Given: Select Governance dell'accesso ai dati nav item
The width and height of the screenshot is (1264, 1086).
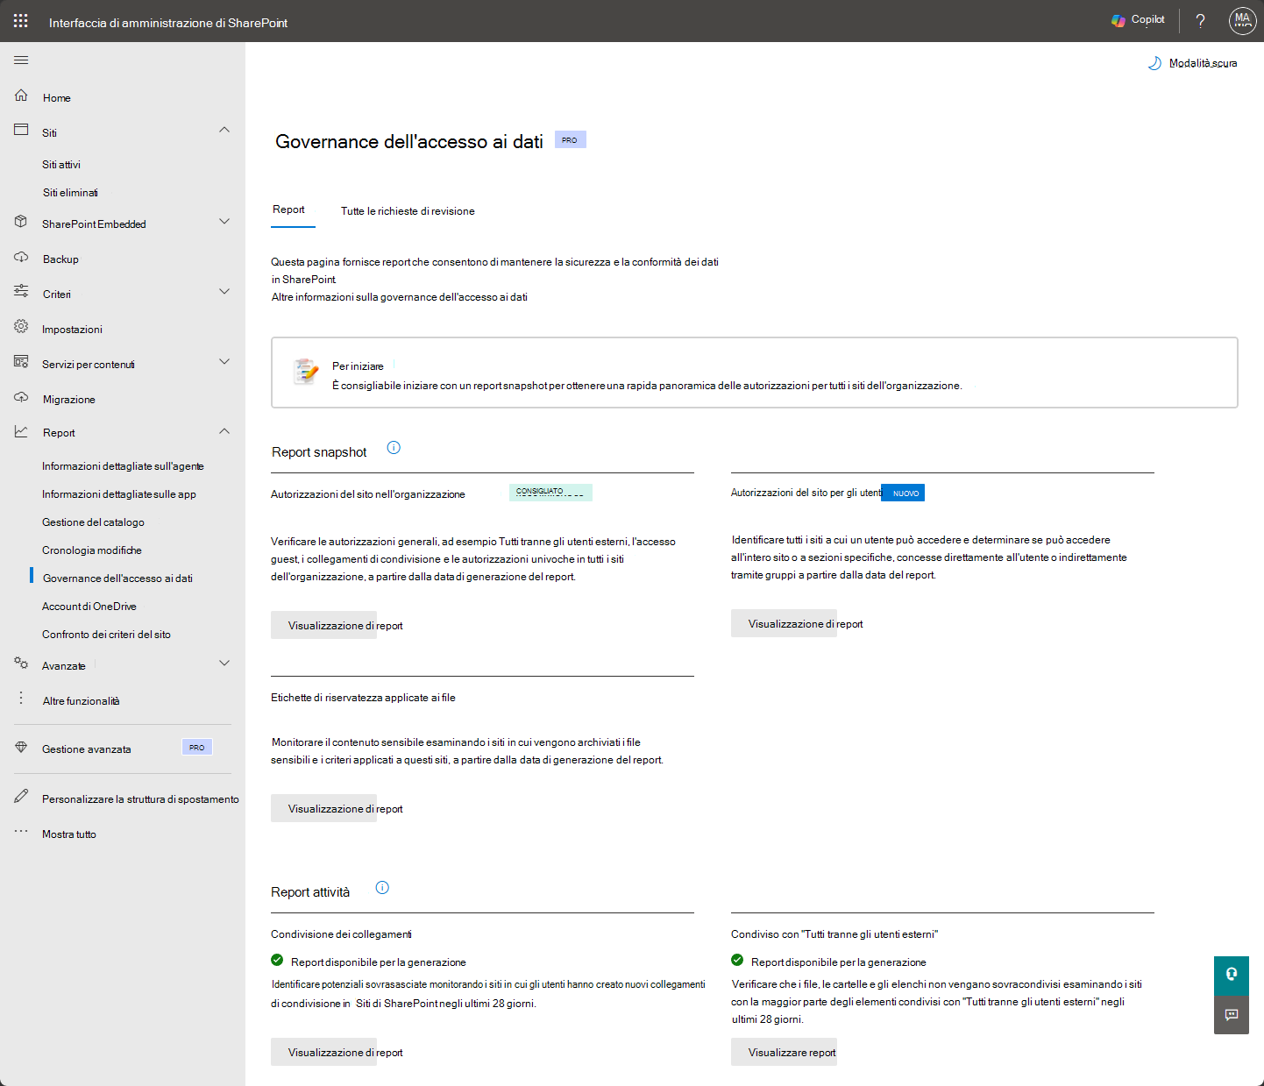Looking at the screenshot, I should (x=117, y=578).
